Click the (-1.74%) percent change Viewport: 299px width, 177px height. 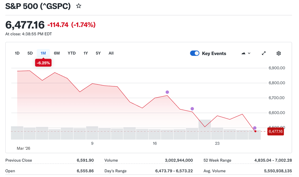pos(83,25)
